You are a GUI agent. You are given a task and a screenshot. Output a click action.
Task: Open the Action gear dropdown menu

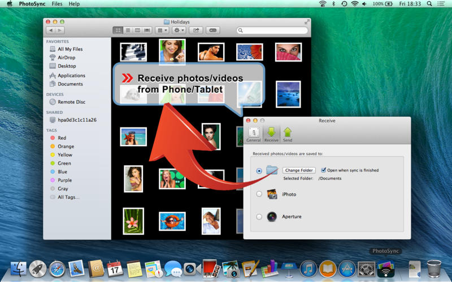click(179, 30)
